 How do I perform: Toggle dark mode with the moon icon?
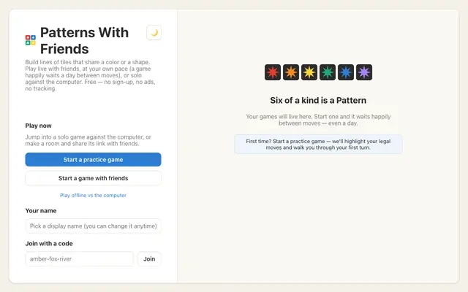154,32
